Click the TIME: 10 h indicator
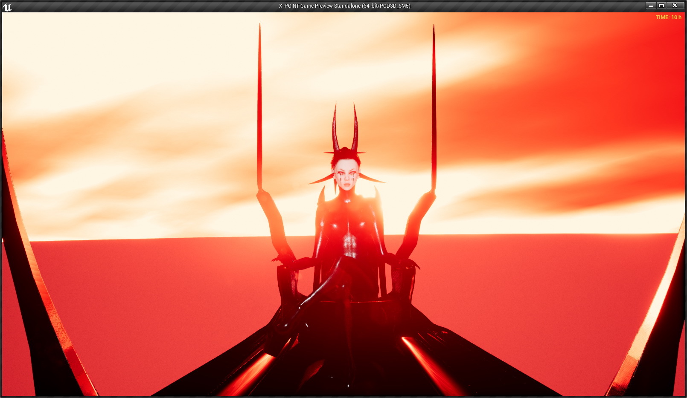687x398 pixels. pos(668,17)
